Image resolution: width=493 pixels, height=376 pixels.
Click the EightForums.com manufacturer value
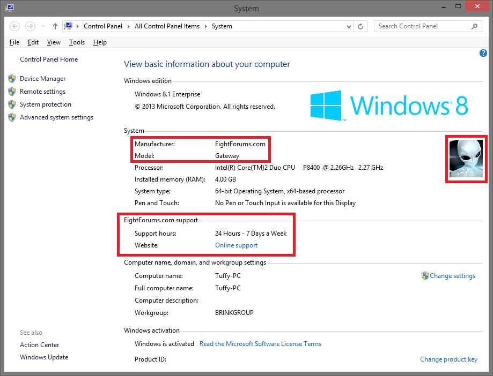pos(240,145)
